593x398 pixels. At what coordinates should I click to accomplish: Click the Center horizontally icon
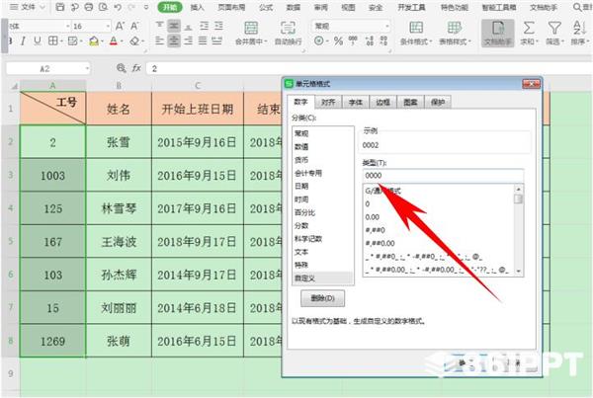click(x=174, y=40)
